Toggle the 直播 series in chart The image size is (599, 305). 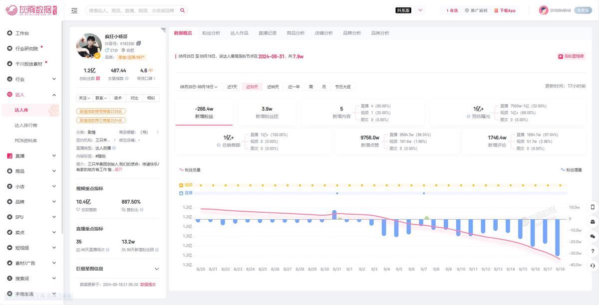(185, 193)
